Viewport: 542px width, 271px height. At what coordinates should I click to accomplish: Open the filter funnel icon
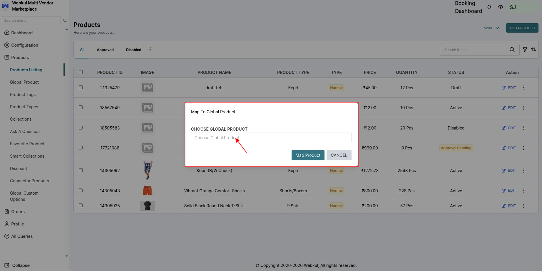pyautogui.click(x=525, y=49)
